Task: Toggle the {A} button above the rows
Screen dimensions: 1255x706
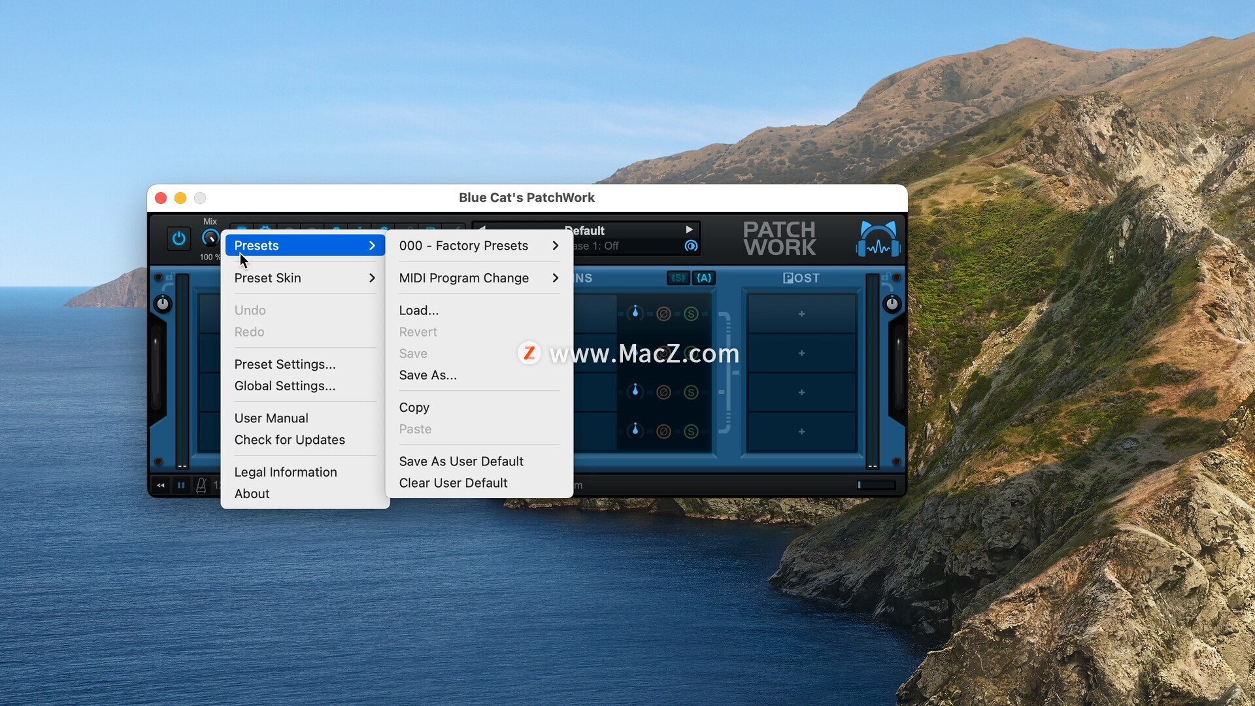Action: click(x=704, y=278)
